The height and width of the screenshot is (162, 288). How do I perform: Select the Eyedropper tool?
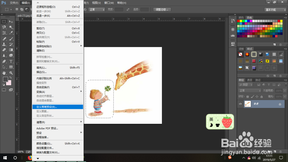(x=11, y=33)
